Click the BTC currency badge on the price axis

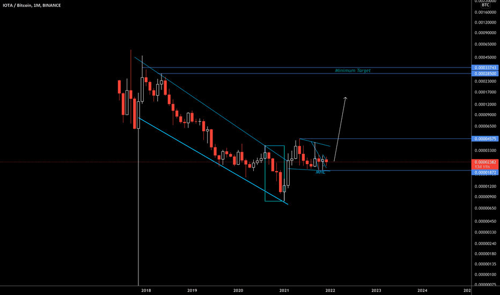coord(486,5)
